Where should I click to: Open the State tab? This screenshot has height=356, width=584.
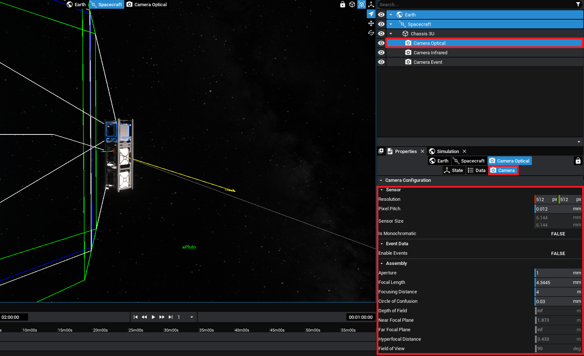point(453,170)
